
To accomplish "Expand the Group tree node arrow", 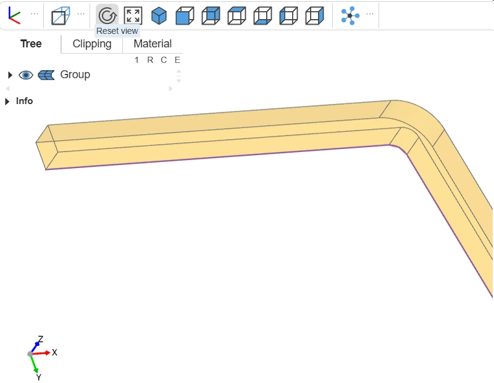I will (x=10, y=75).
